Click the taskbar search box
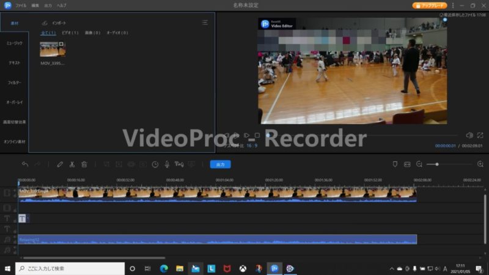Viewport: 489px width, 275px height. 70,268
